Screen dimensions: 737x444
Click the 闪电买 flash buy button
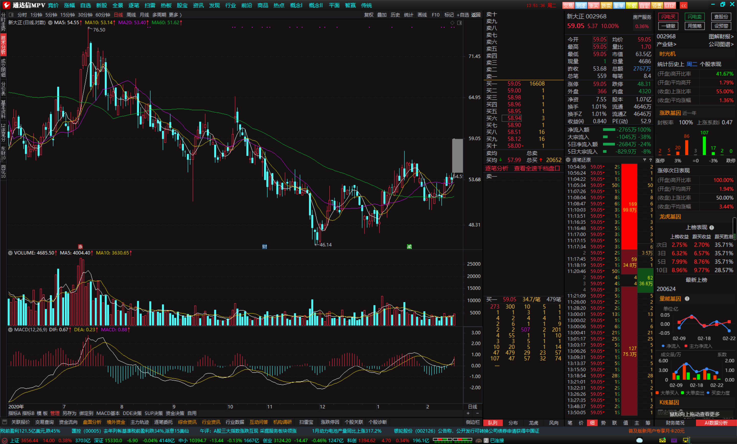(x=668, y=17)
